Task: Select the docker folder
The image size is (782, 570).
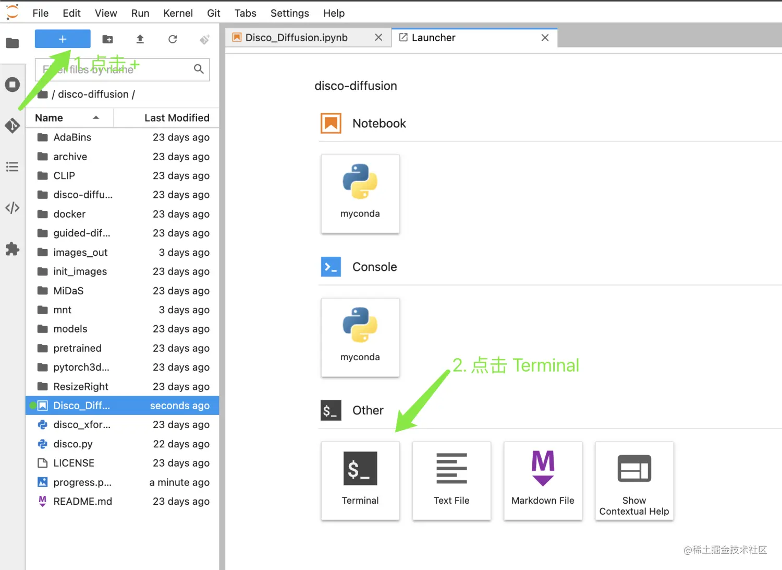Action: [x=122, y=214]
